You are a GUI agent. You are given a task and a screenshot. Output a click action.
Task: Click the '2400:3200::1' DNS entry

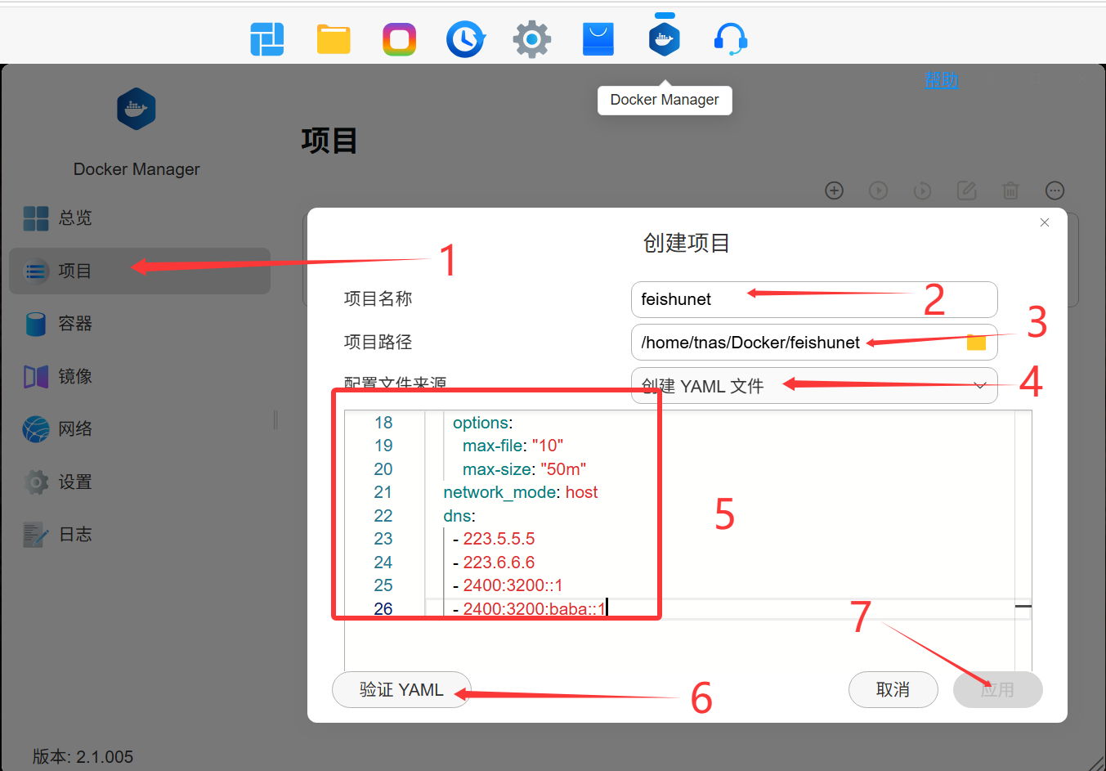pos(513,585)
